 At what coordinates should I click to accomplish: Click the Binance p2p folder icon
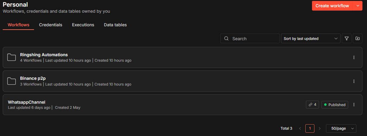point(12,81)
